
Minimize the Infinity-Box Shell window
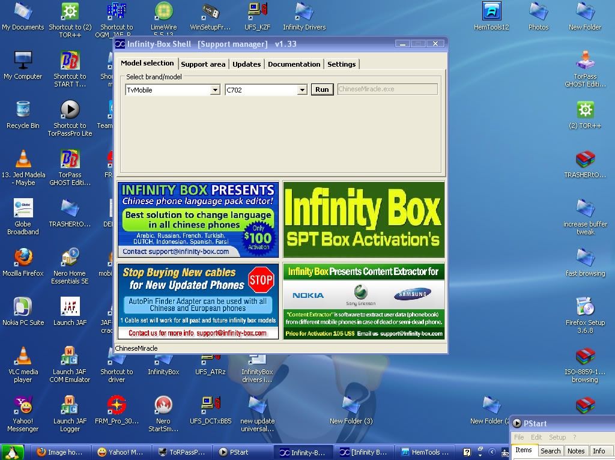tap(402, 44)
